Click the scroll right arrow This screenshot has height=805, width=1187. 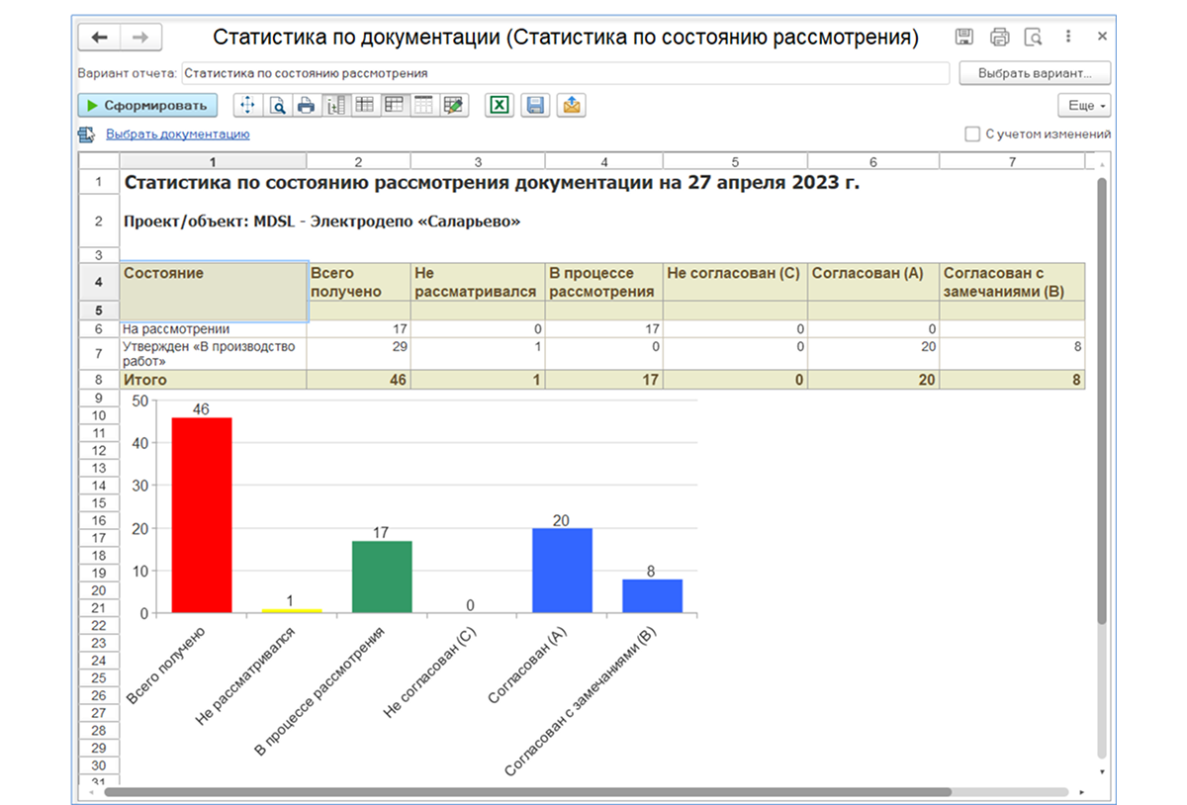point(1084,792)
